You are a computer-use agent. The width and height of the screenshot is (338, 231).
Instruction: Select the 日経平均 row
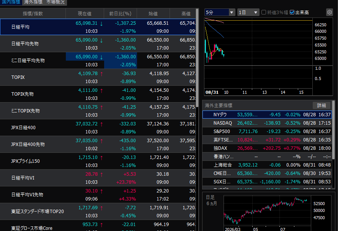click(98, 27)
